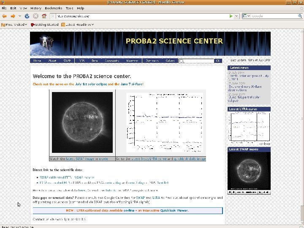The width and height of the screenshot is (304, 228).
Task: Open the Bookmarks menu
Action: [x=53, y=8]
